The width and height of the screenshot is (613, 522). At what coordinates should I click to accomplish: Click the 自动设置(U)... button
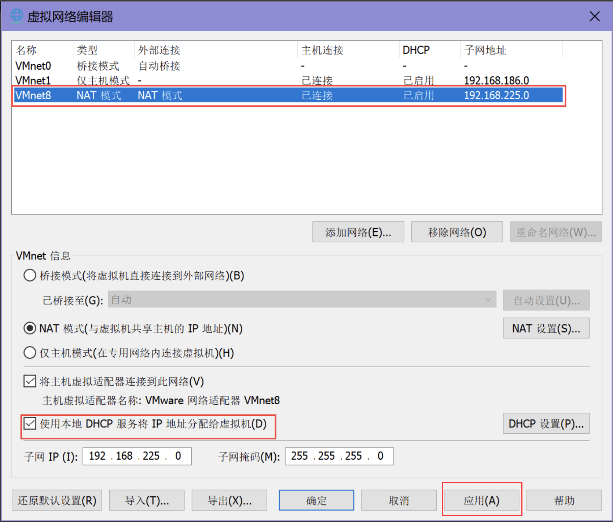pyautogui.click(x=546, y=300)
